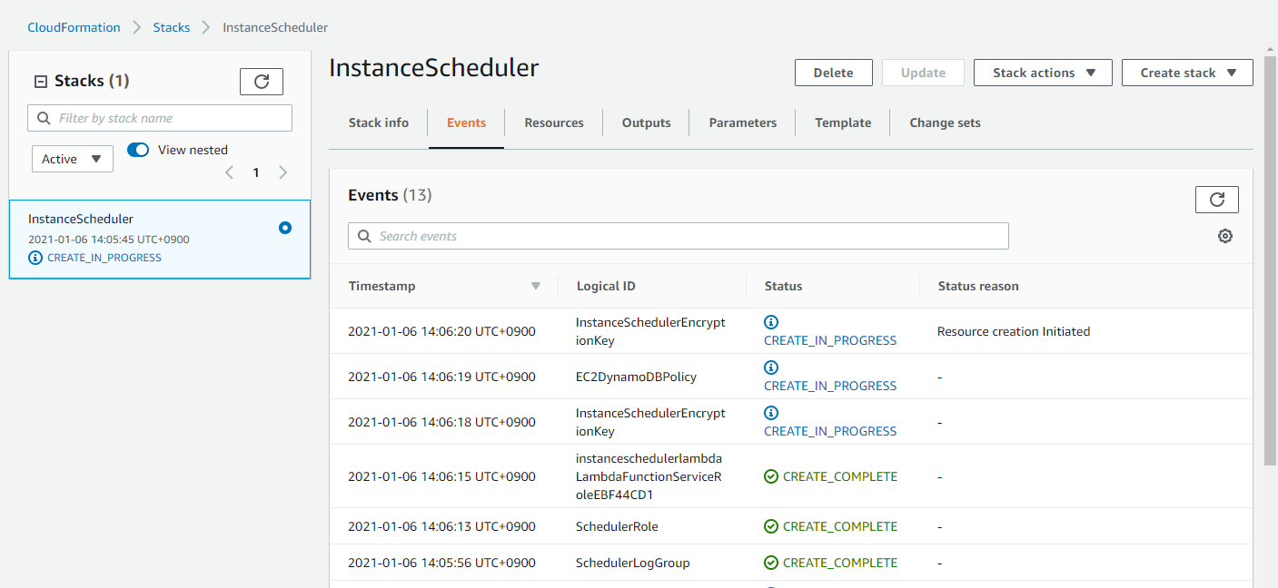Image resolution: width=1278 pixels, height=588 pixels.
Task: Open the events table preferences gear
Action: tap(1224, 235)
